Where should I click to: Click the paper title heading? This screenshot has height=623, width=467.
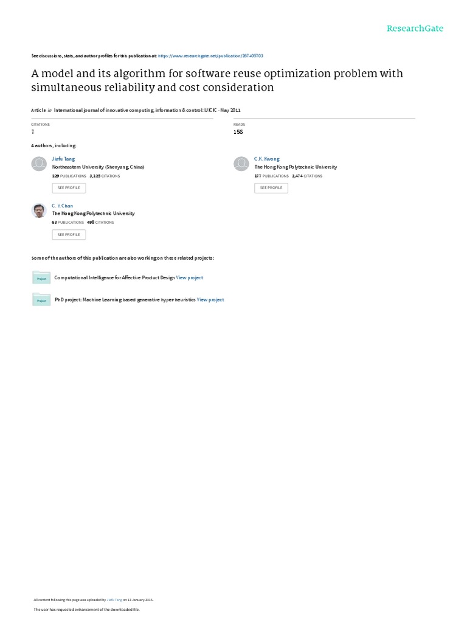pyautogui.click(x=216, y=80)
